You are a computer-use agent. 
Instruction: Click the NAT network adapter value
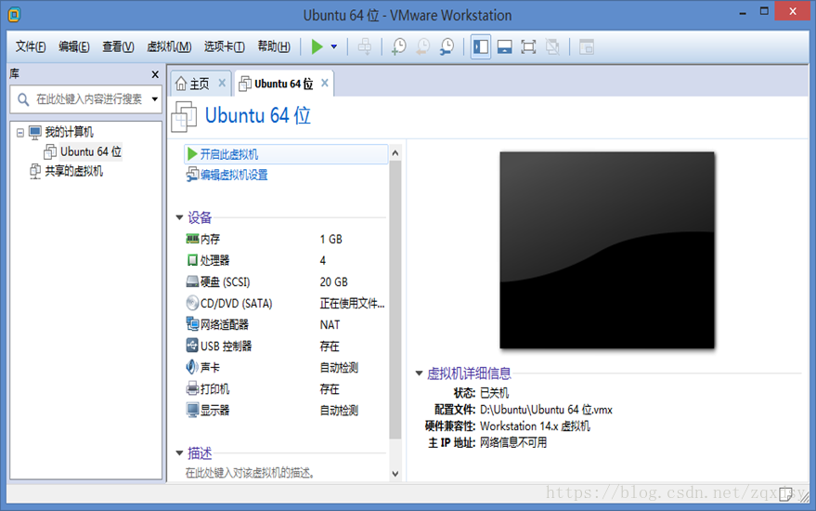(x=330, y=324)
